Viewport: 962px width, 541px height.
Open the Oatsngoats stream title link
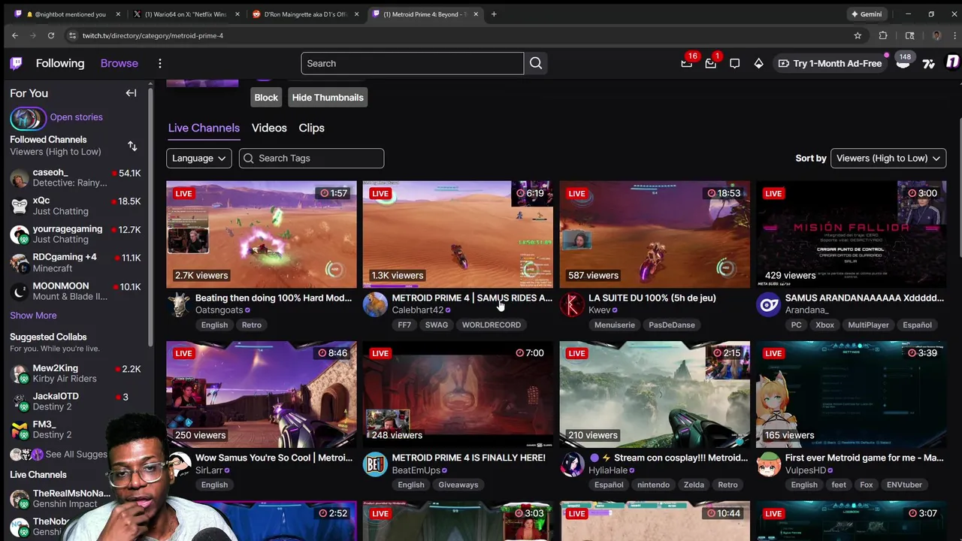point(273,298)
